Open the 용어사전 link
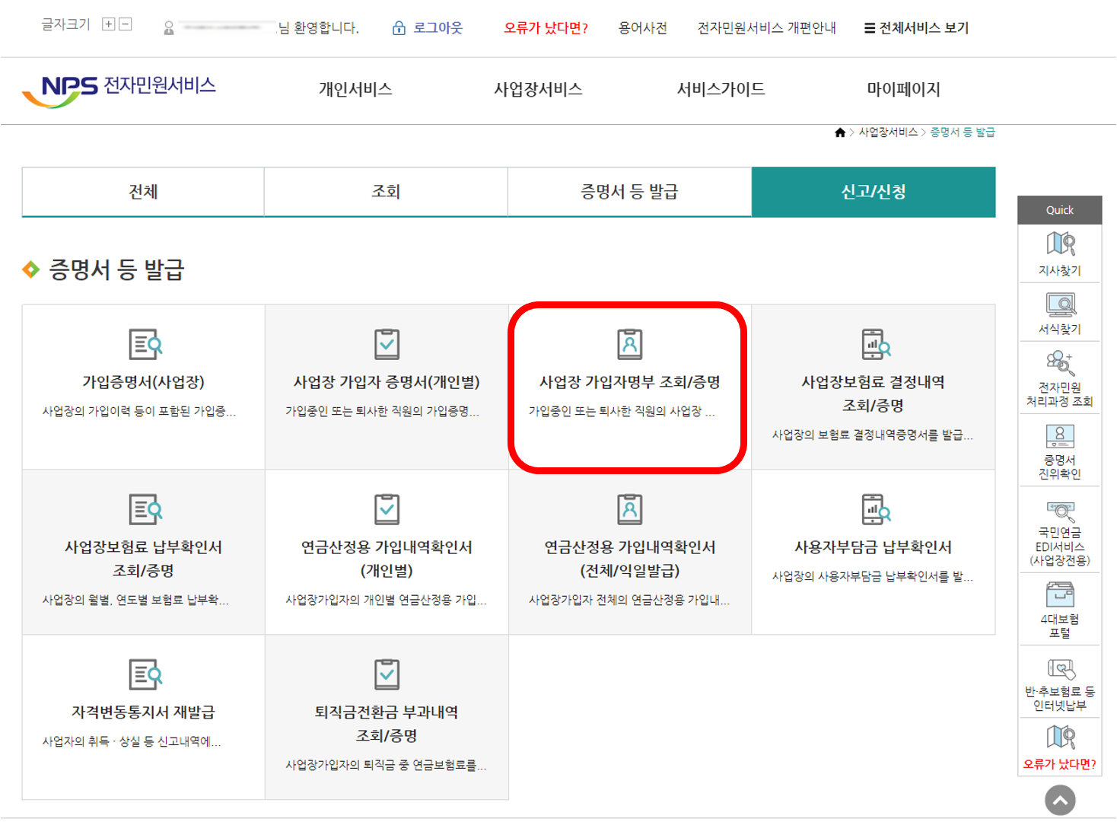 641,28
